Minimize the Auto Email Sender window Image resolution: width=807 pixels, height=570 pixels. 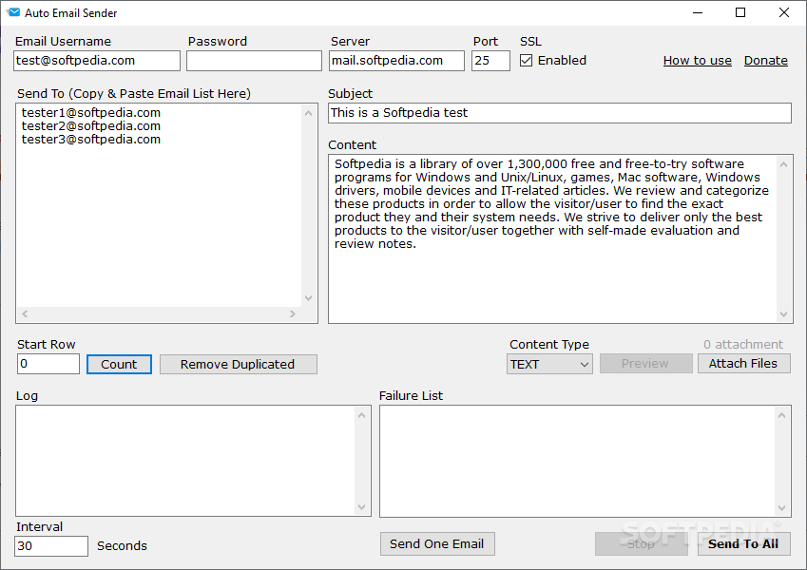coord(698,12)
